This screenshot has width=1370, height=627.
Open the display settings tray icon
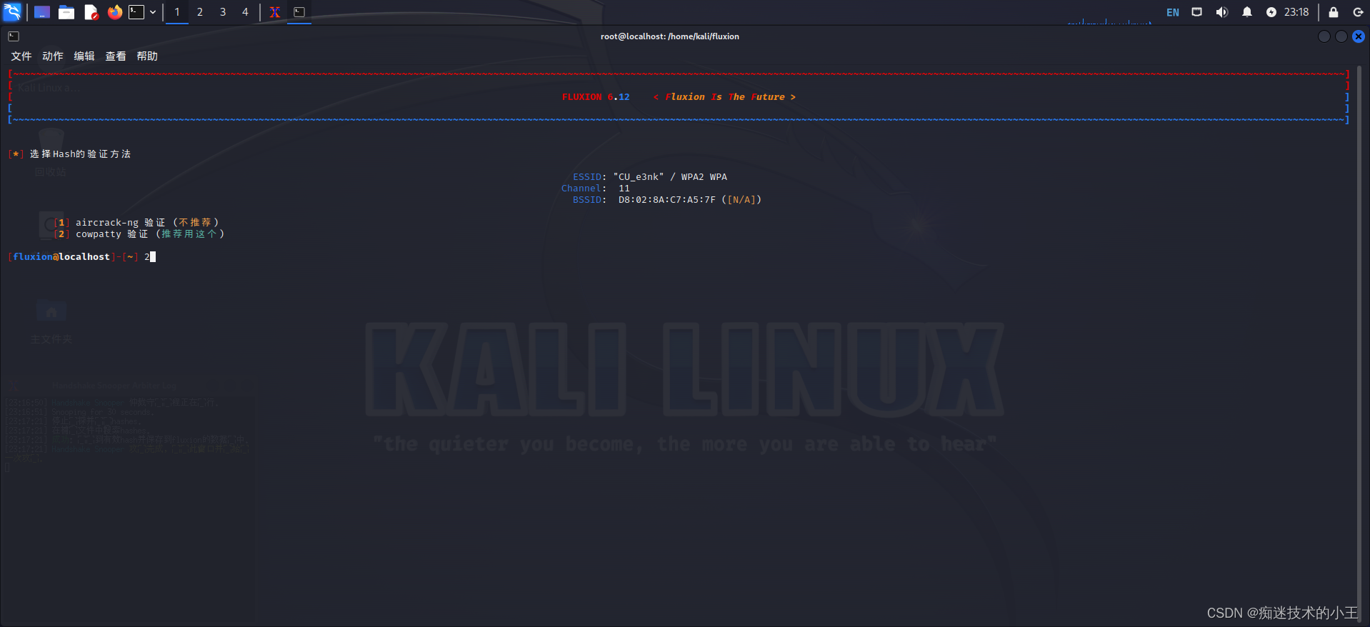tap(1197, 12)
